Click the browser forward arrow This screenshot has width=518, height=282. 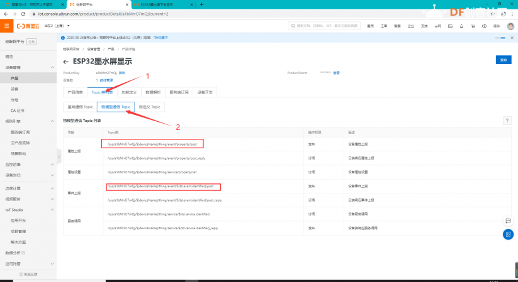pyautogui.click(x=14, y=14)
